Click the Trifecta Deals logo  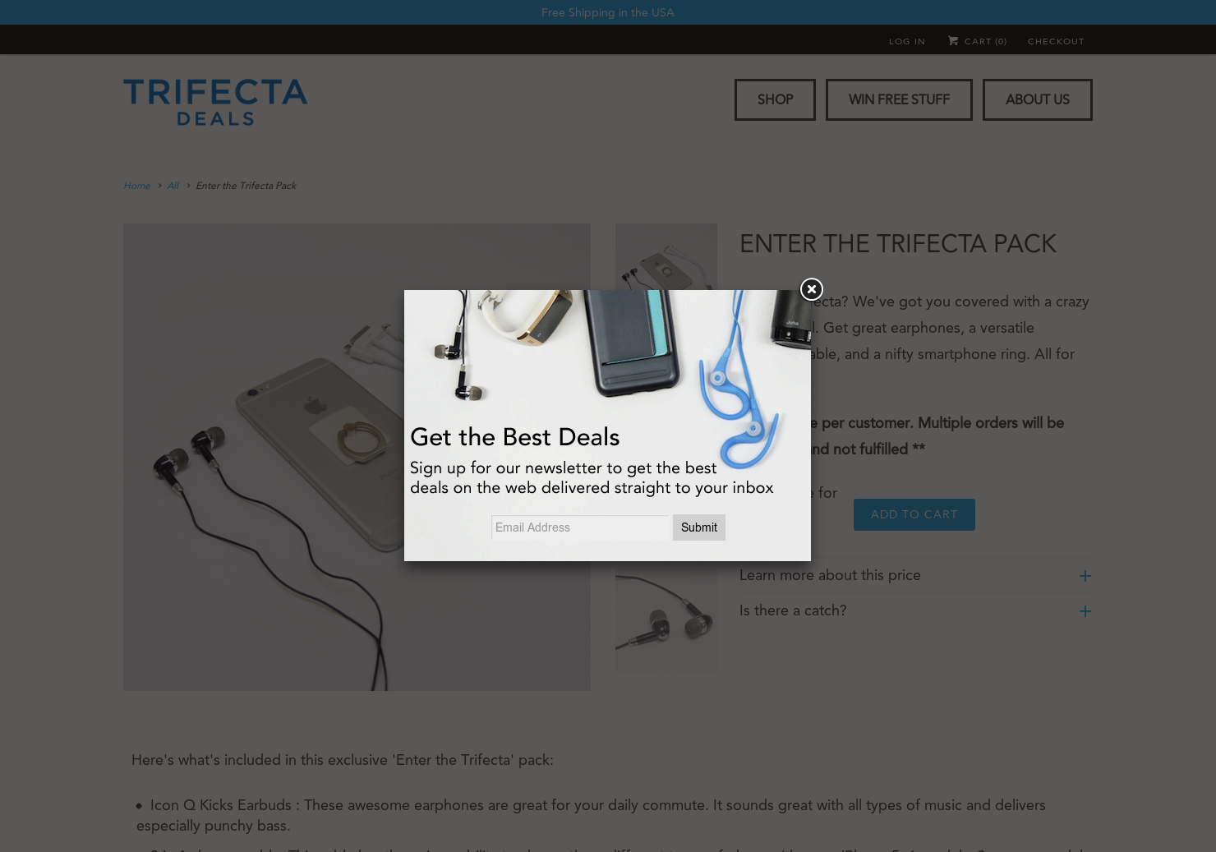(215, 102)
